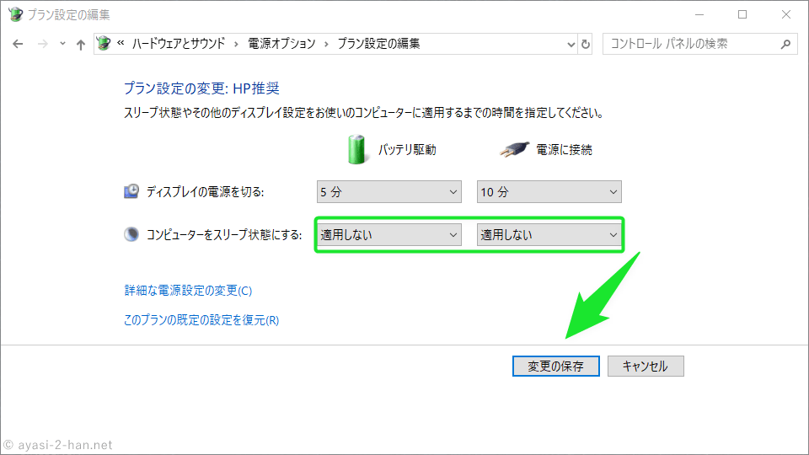Expand sleep battery dropdown 適用しない
Viewport: 809px width, 455px height.
pos(389,235)
